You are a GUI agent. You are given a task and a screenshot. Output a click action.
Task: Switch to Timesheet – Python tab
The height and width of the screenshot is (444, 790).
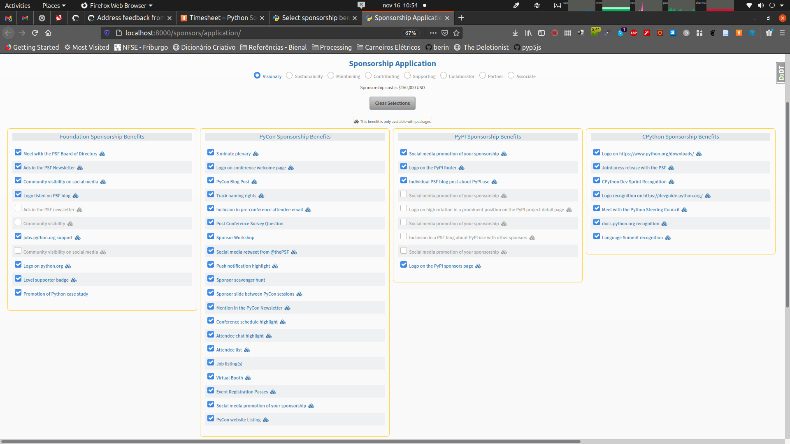tap(223, 18)
